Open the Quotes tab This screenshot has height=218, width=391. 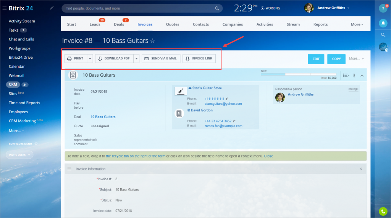click(x=173, y=24)
